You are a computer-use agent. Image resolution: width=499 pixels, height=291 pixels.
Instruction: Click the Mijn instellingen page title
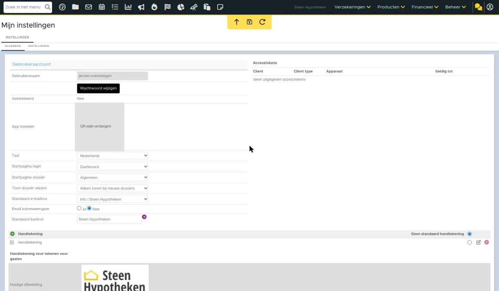coord(28,25)
